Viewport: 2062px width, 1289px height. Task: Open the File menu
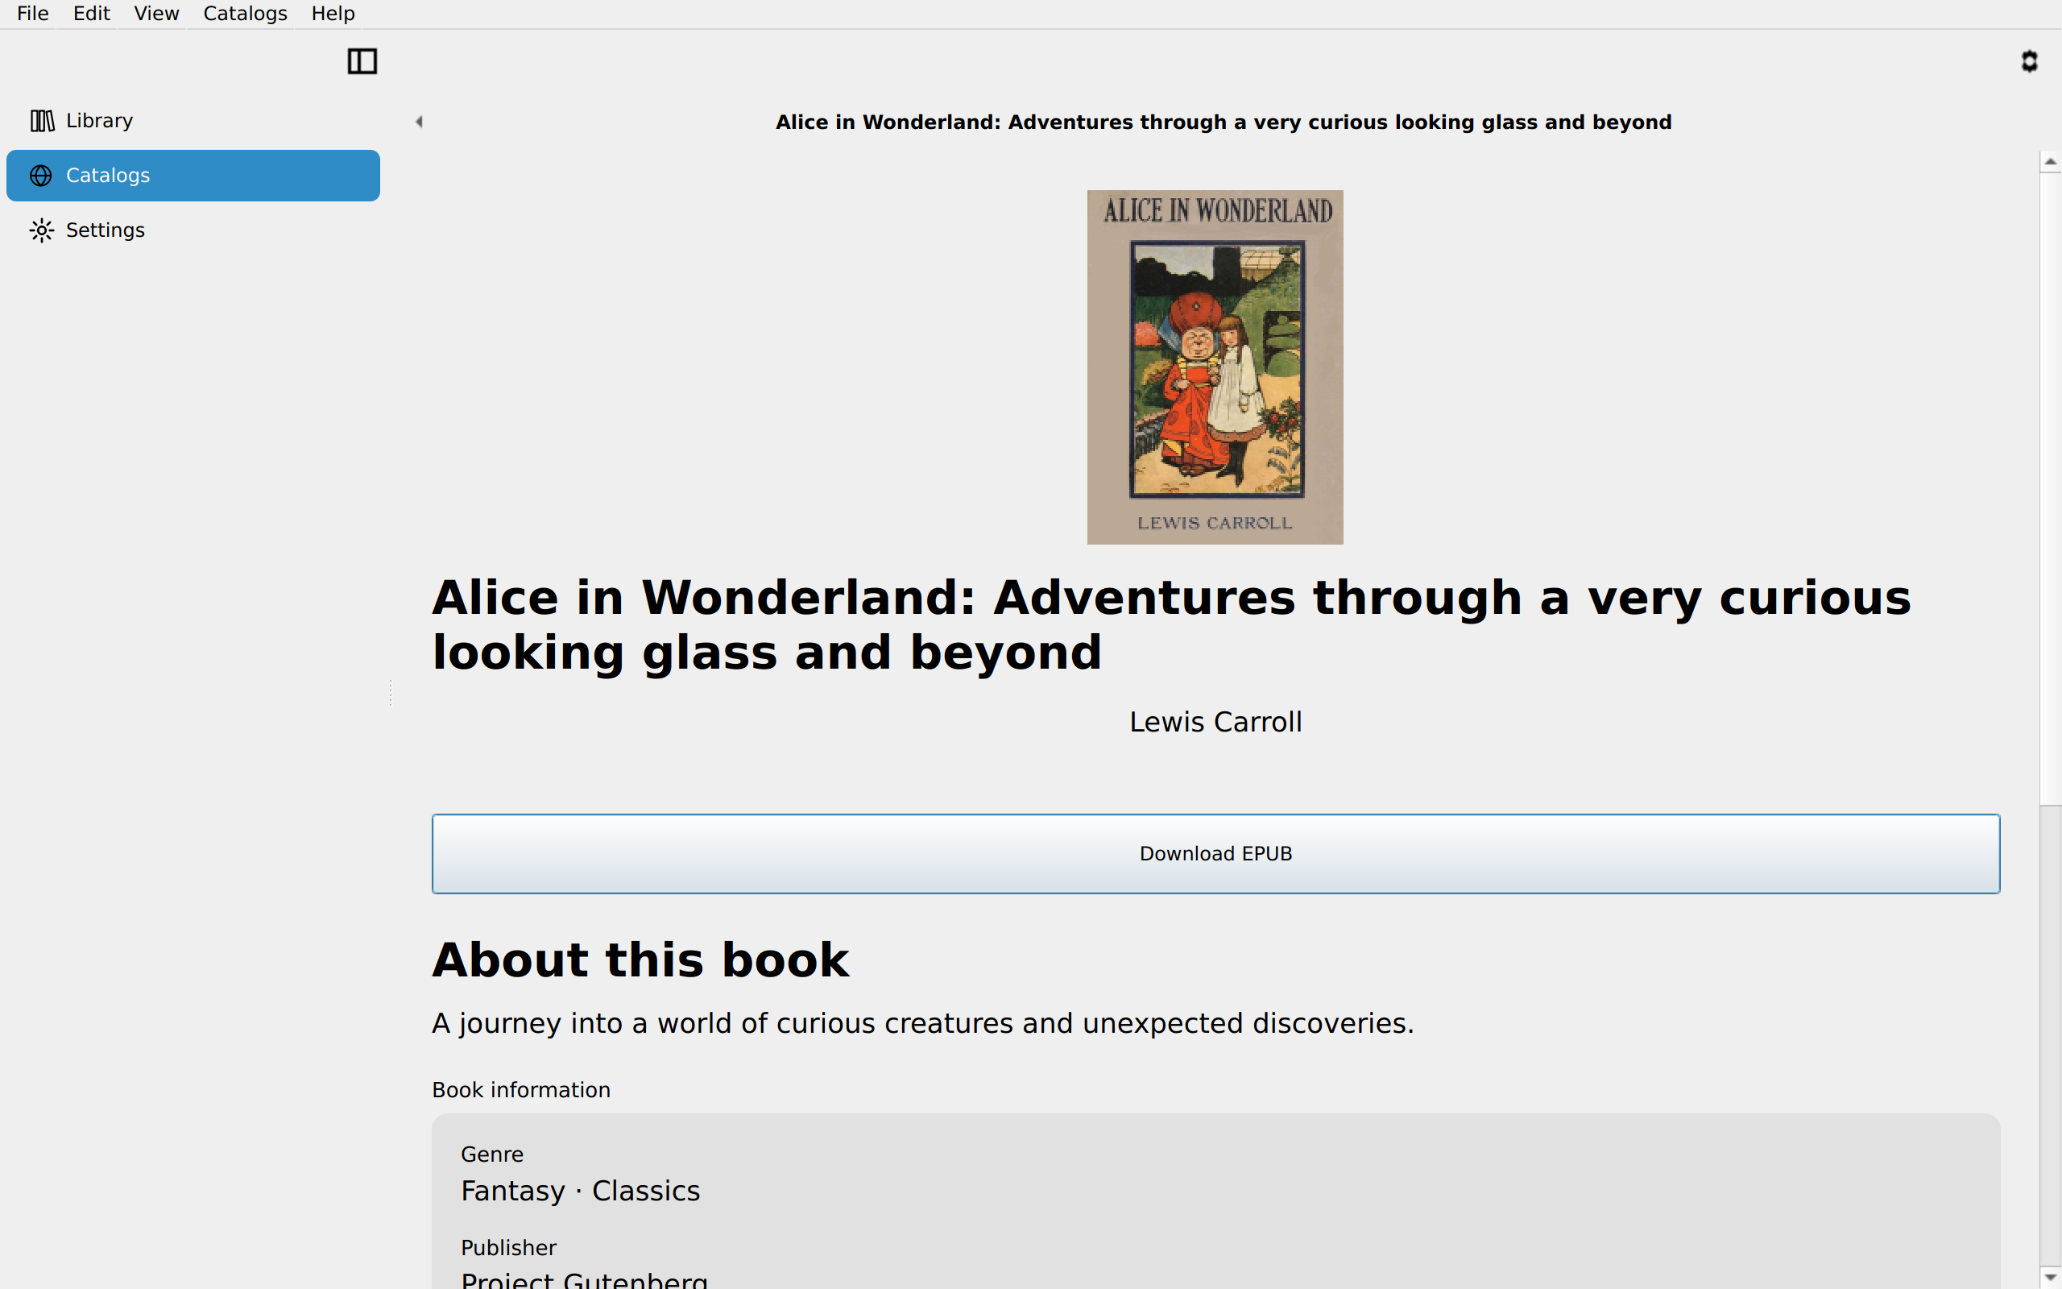click(x=32, y=14)
